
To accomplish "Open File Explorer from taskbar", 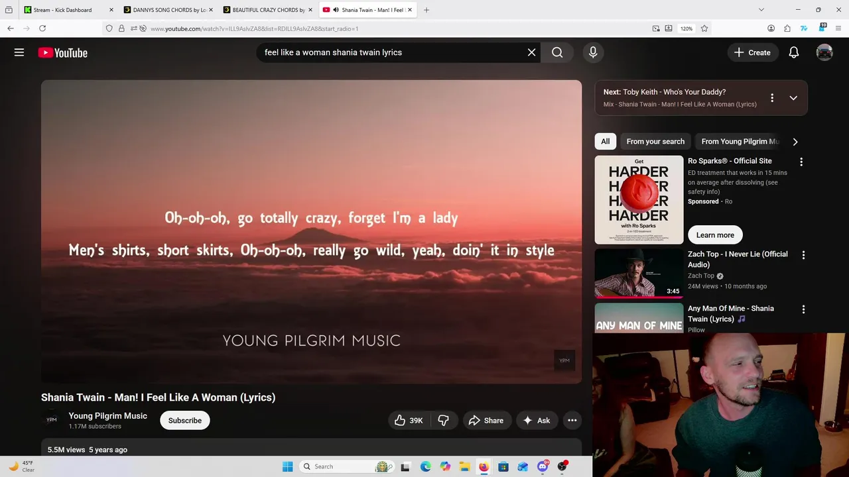I will point(464,466).
